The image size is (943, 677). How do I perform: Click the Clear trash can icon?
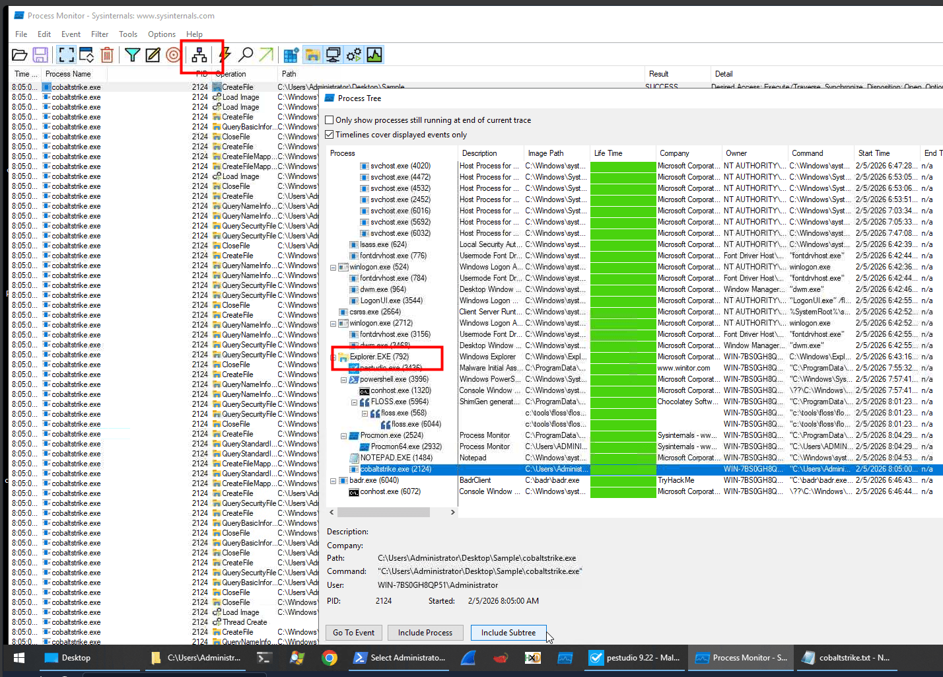pyautogui.click(x=107, y=55)
